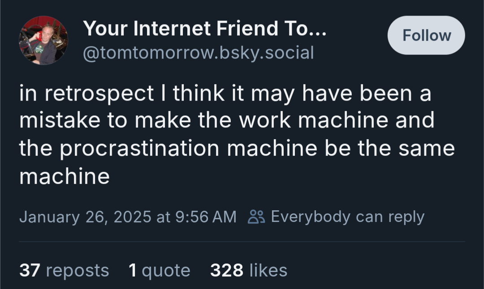Click the bold number 328 in stats
The width and height of the screenshot is (484, 289).
(x=227, y=270)
